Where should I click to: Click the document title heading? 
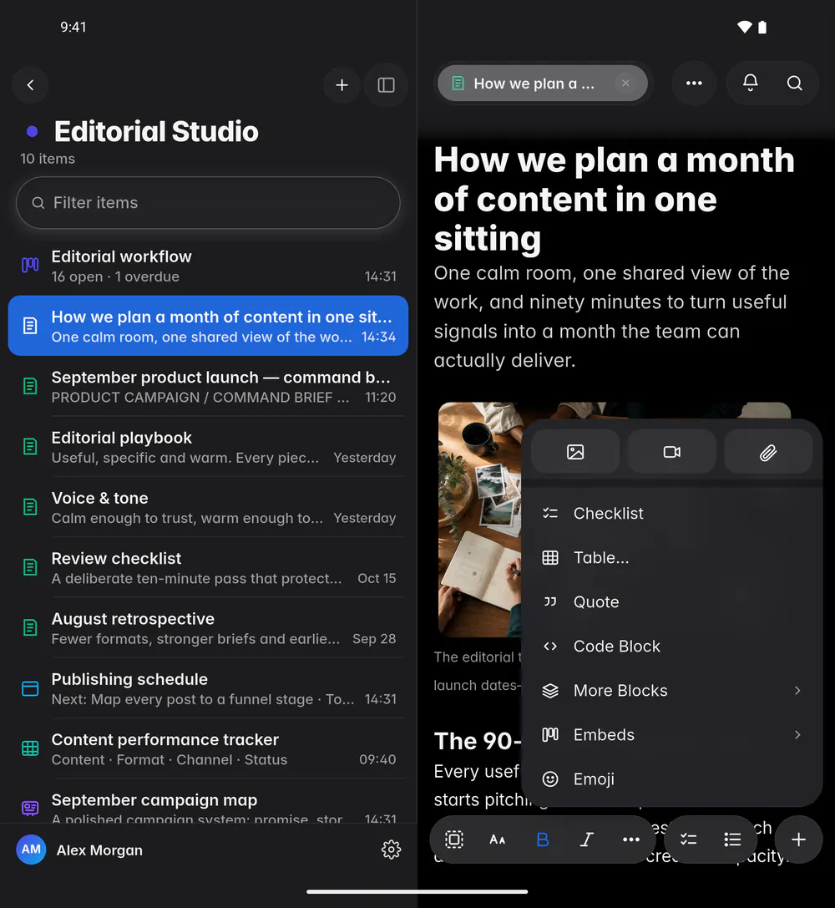614,199
